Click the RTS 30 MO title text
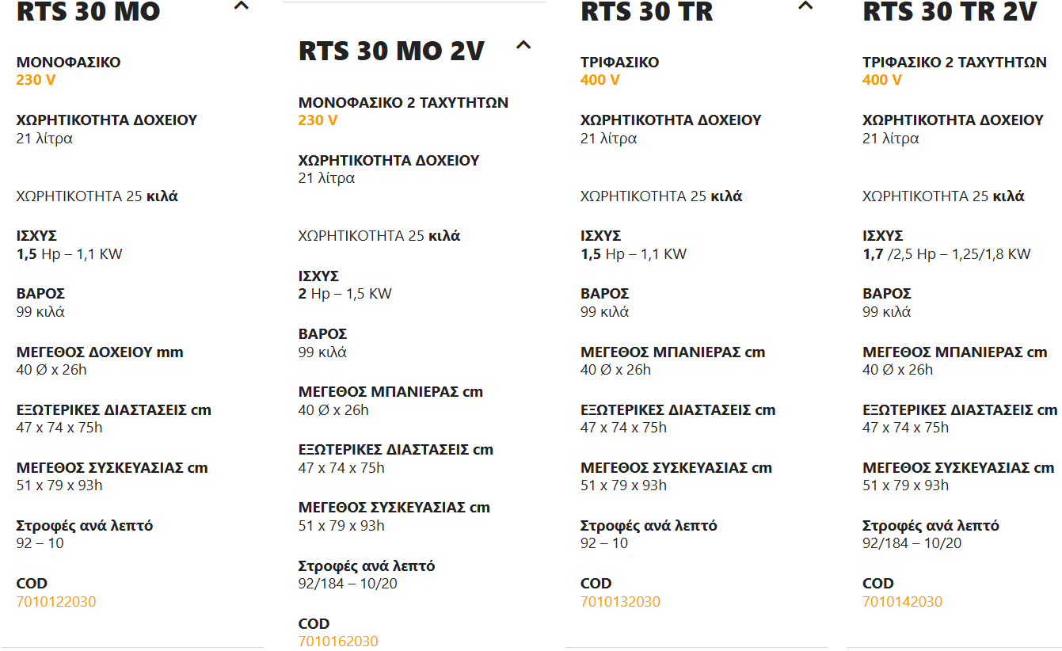 tap(89, 12)
